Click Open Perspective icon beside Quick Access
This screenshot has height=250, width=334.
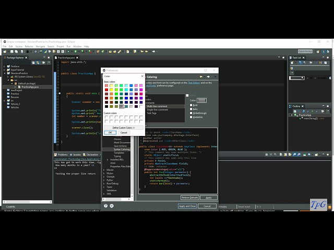click(318, 52)
